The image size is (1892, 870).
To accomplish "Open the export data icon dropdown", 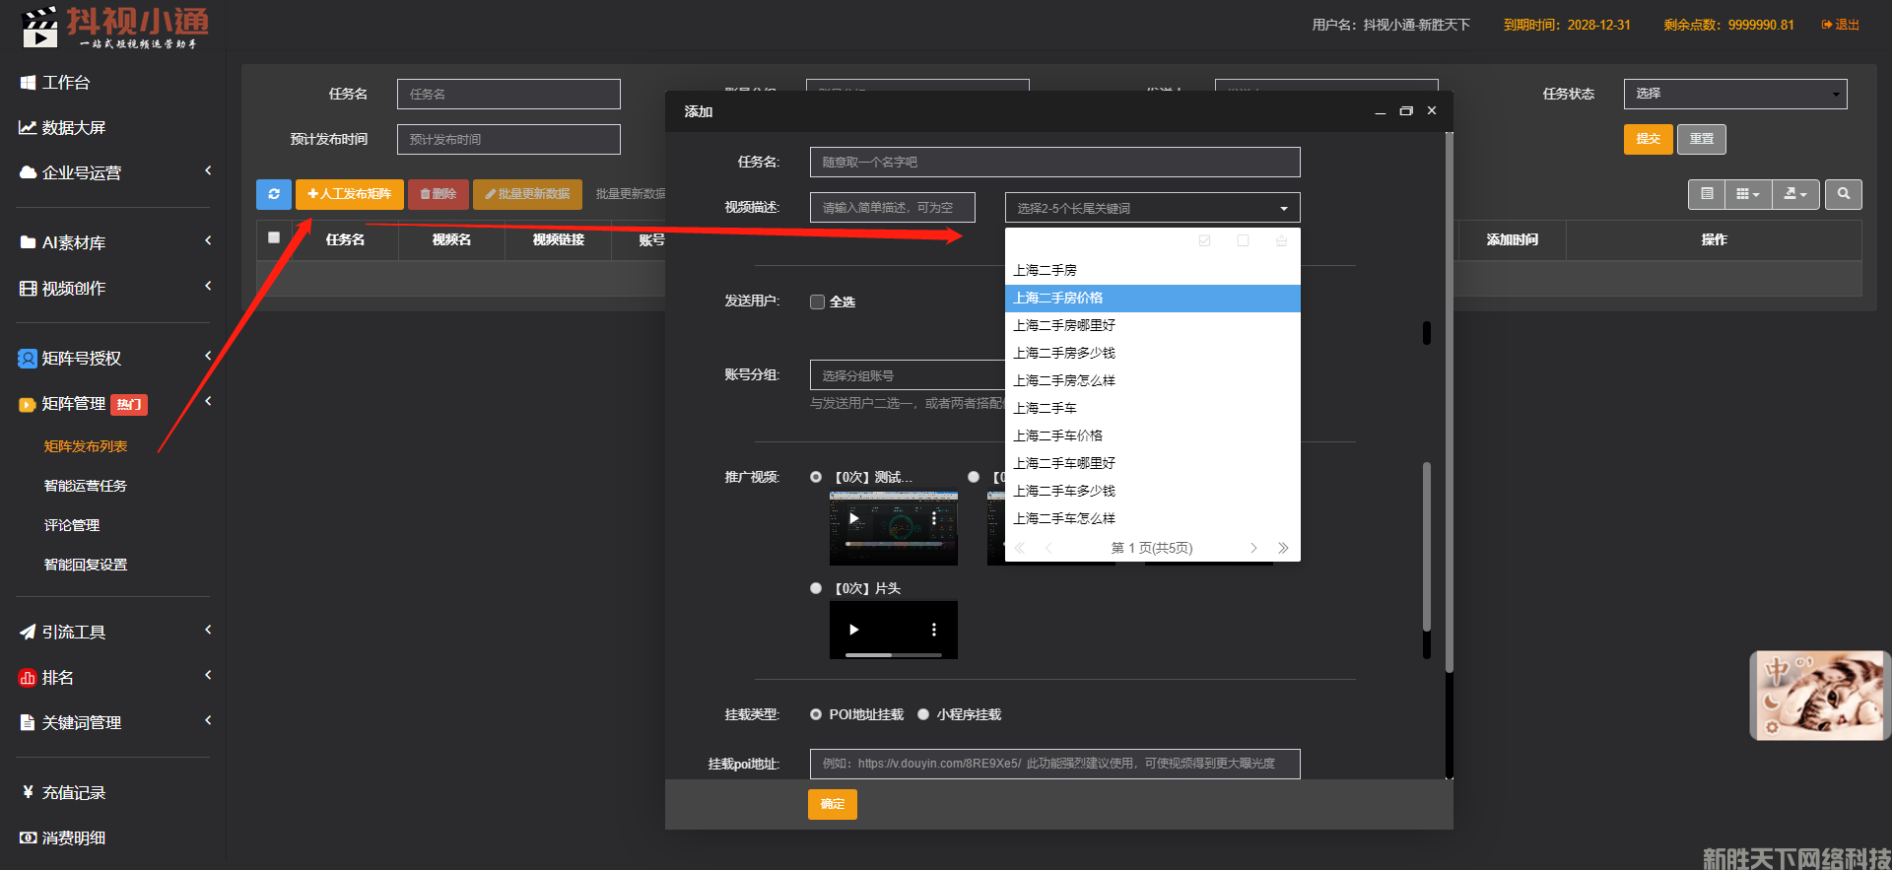I will click(1795, 194).
